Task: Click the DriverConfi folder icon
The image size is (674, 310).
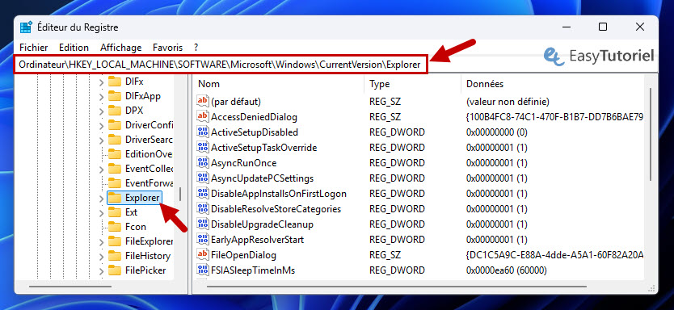Action: click(x=114, y=125)
